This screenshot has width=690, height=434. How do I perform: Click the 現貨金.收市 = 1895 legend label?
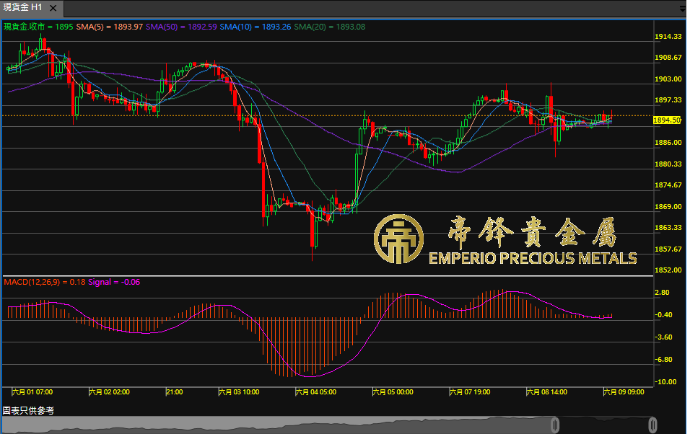[x=38, y=27]
